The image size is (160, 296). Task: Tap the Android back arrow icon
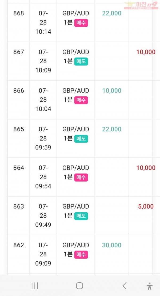[x=125, y=286]
